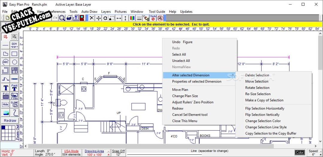This screenshot has width=323, height=157.
Task: Select the single element selection arrow tool
Action: 6,36
